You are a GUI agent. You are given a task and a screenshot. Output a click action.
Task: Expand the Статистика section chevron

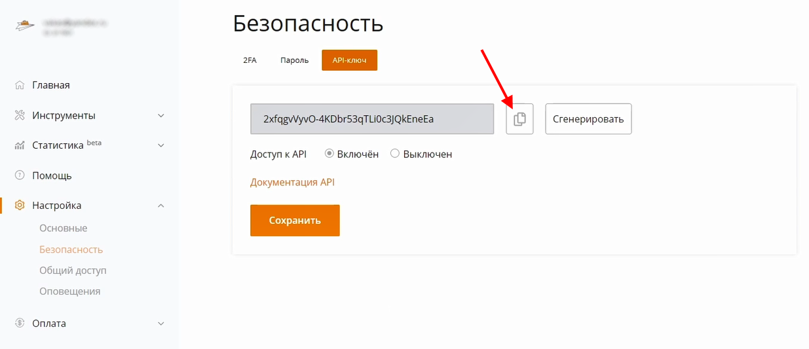coord(161,145)
